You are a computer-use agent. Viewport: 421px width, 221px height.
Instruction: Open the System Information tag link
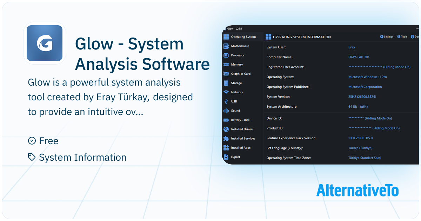(x=83, y=158)
